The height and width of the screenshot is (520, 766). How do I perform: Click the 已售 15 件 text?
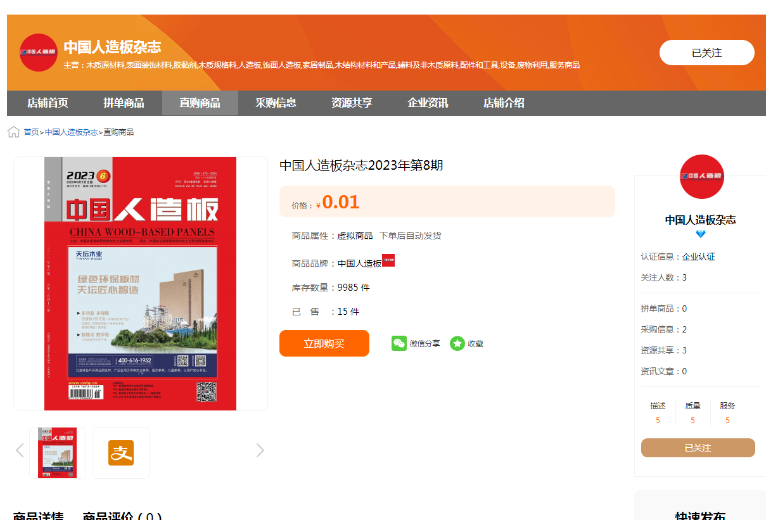pyautogui.click(x=326, y=312)
